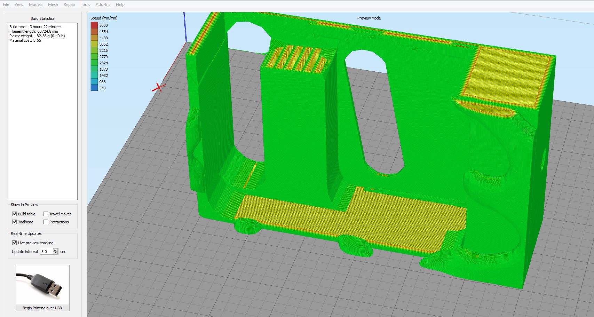Open the Tools menu

pyautogui.click(x=85, y=5)
